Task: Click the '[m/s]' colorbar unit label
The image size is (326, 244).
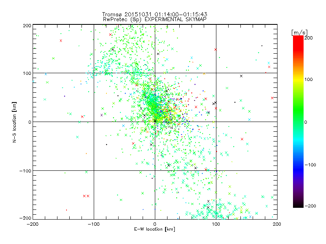Action: (300, 33)
